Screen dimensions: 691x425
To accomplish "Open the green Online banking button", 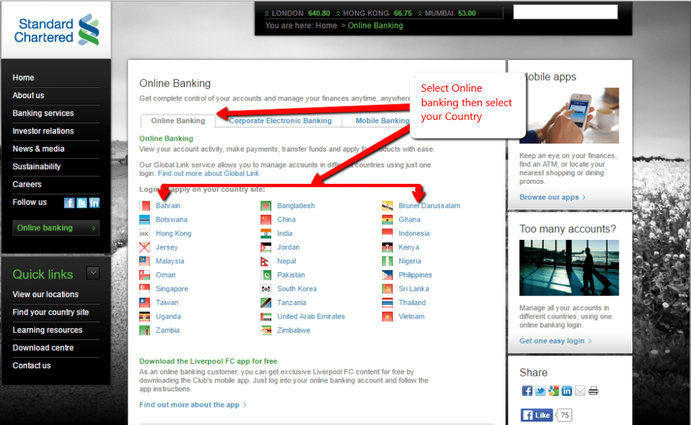I will tap(55, 228).
